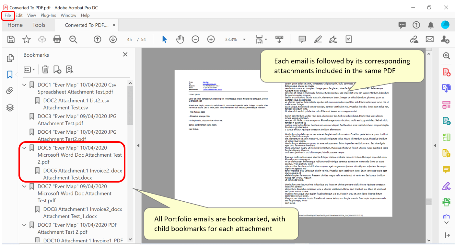455x246 pixels.
Task: Switch to the Hand pan tool
Action: click(180, 39)
